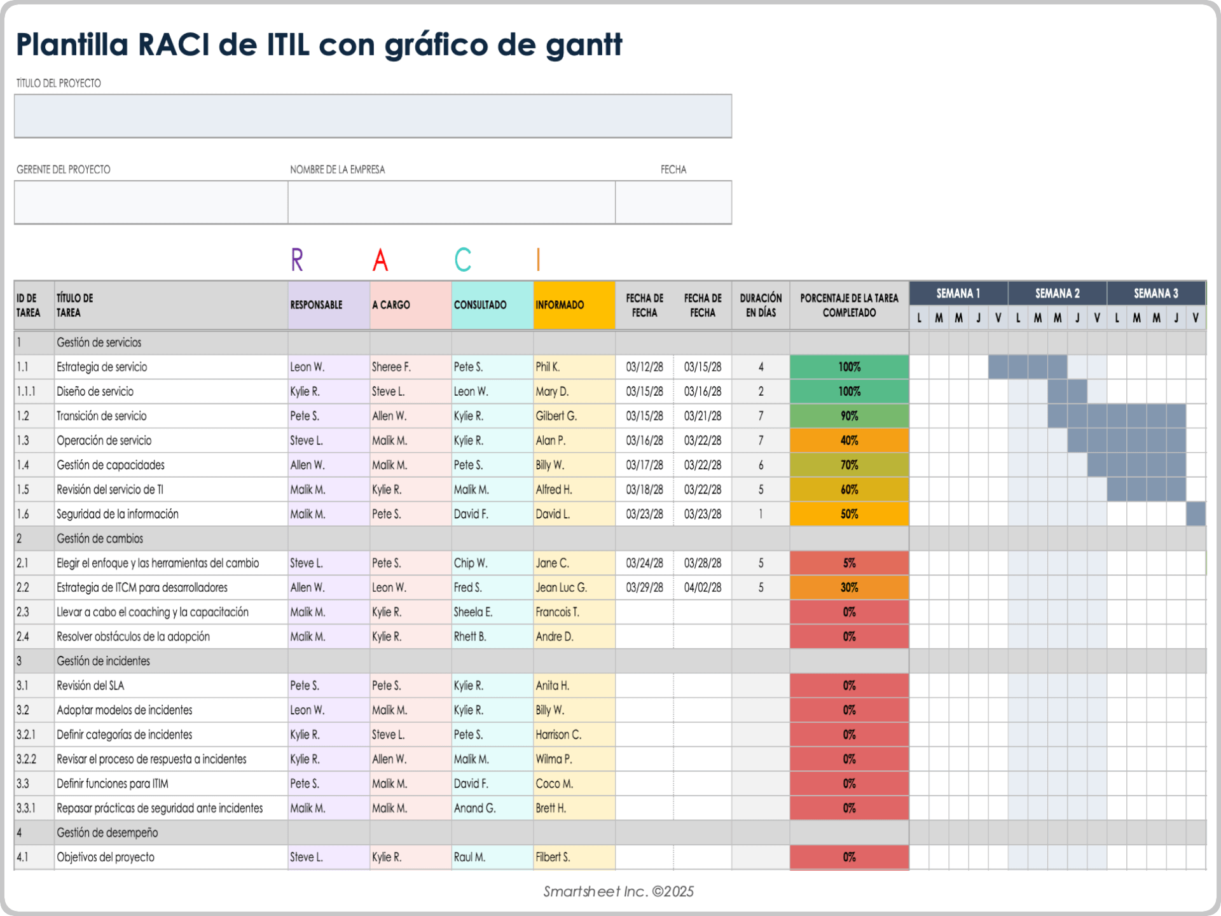
Task: Click the Fecha input box
Action: pos(673,202)
